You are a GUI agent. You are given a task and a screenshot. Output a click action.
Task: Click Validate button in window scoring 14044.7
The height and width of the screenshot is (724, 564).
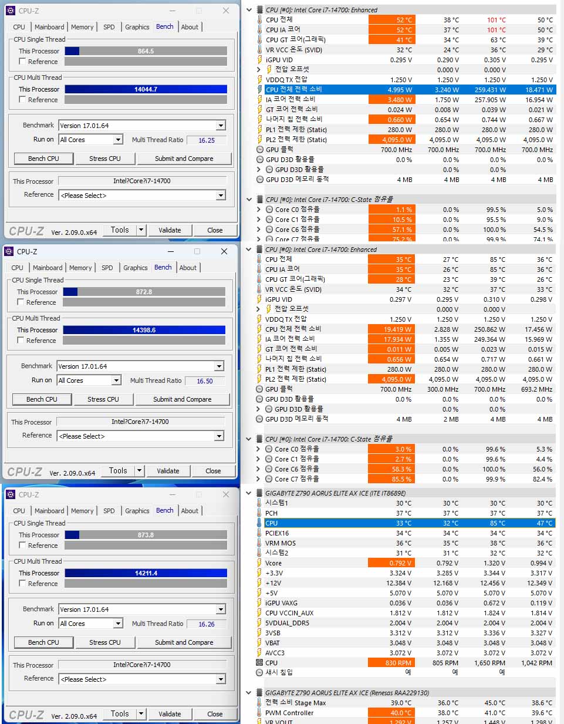pyautogui.click(x=170, y=230)
